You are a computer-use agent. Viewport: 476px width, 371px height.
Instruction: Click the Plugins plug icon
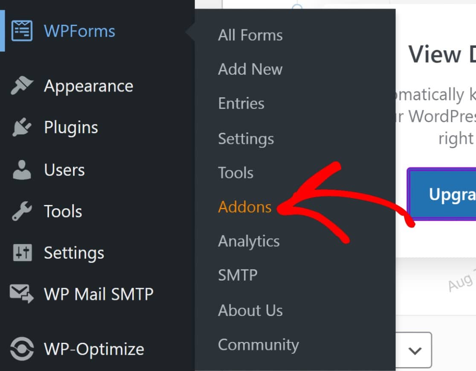[x=22, y=127]
